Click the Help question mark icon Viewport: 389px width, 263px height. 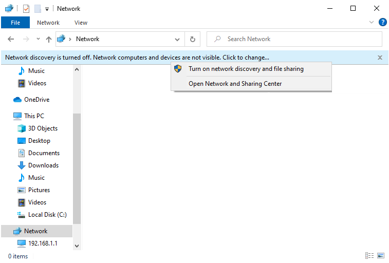pos(382,22)
